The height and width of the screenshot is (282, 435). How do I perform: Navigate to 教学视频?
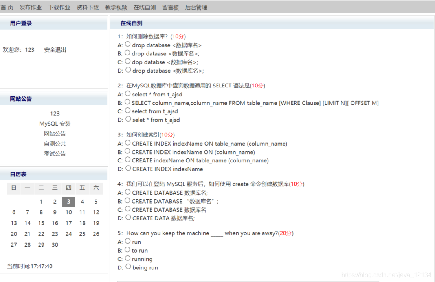point(116,7)
